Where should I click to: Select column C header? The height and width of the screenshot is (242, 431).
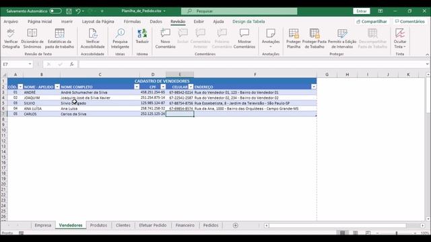tap(100, 75)
